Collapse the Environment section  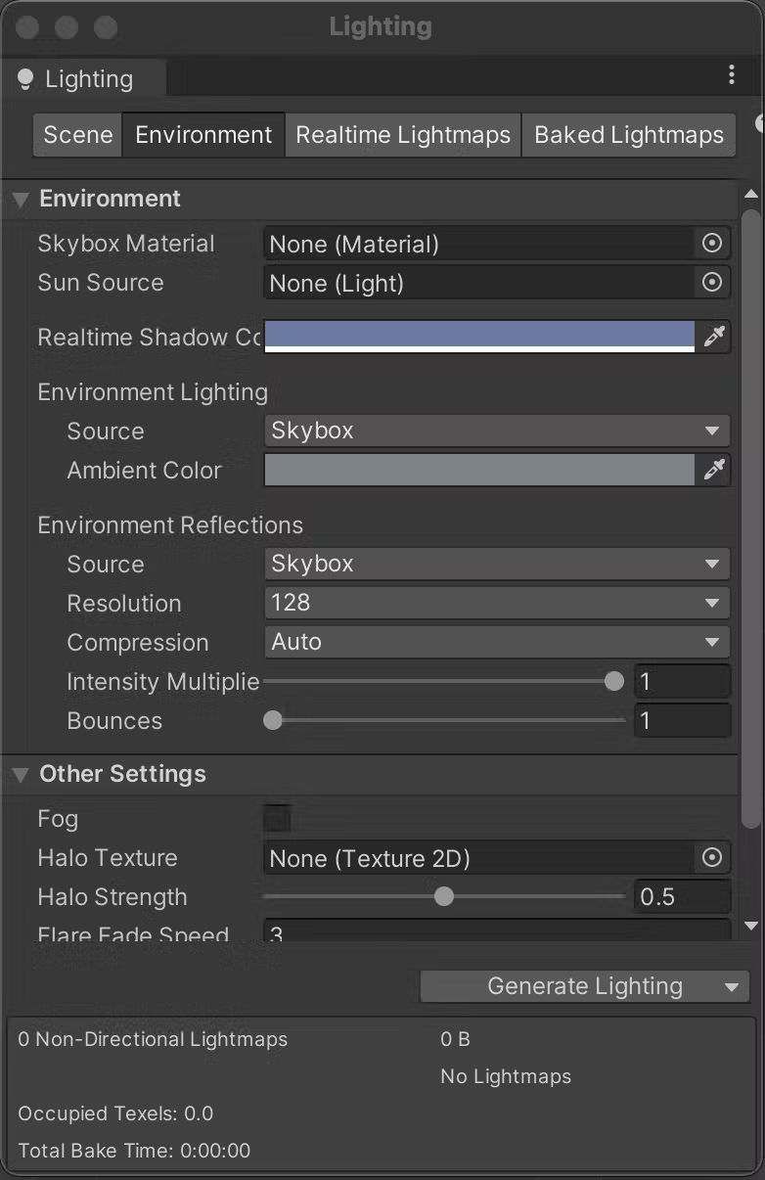click(x=20, y=199)
